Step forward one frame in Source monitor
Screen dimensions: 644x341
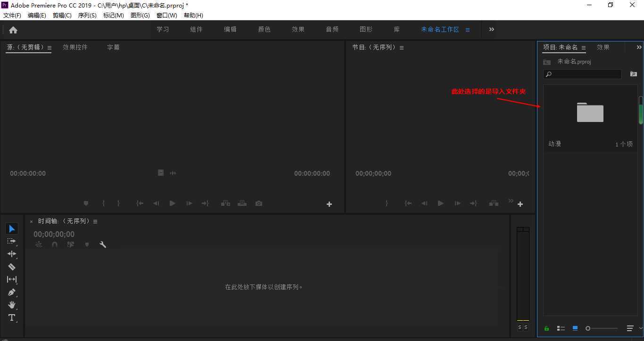click(x=189, y=203)
